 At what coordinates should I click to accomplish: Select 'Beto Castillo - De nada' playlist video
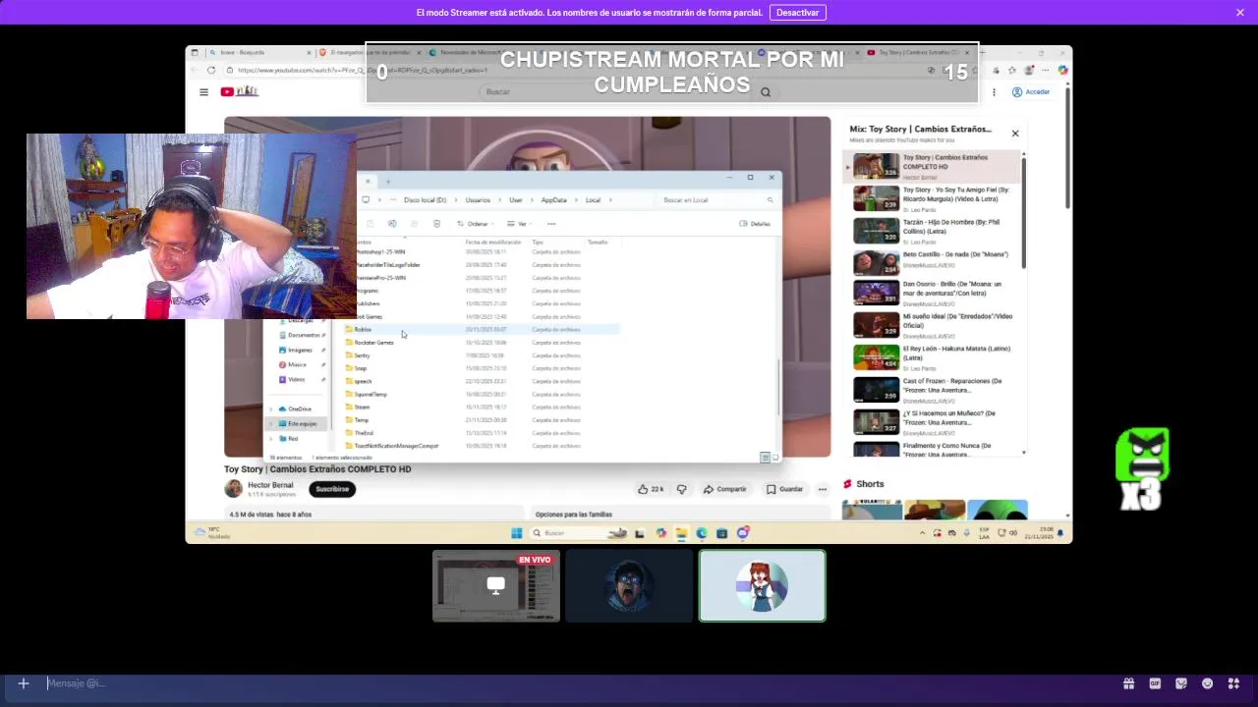pyautogui.click(x=934, y=263)
